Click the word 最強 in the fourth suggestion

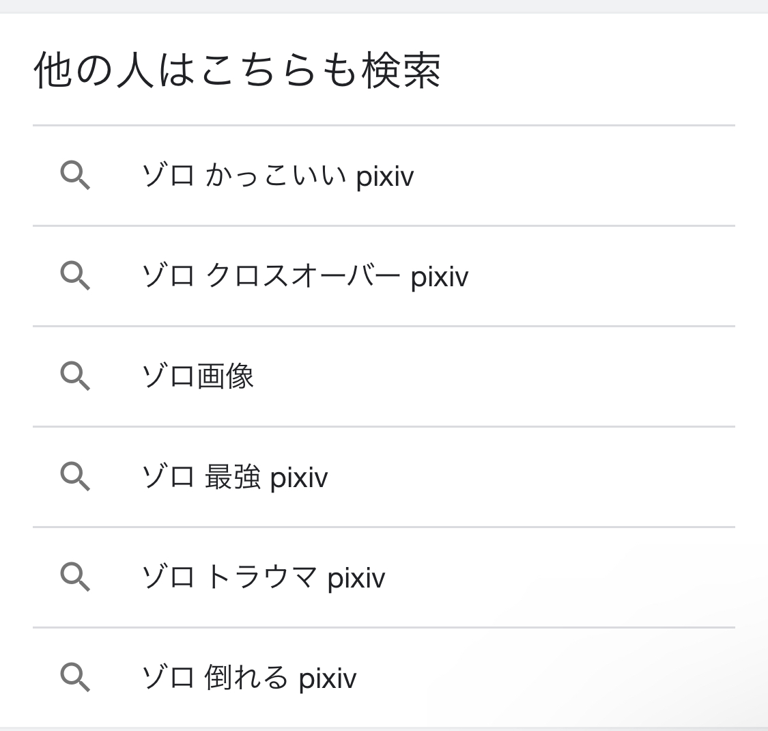(232, 477)
